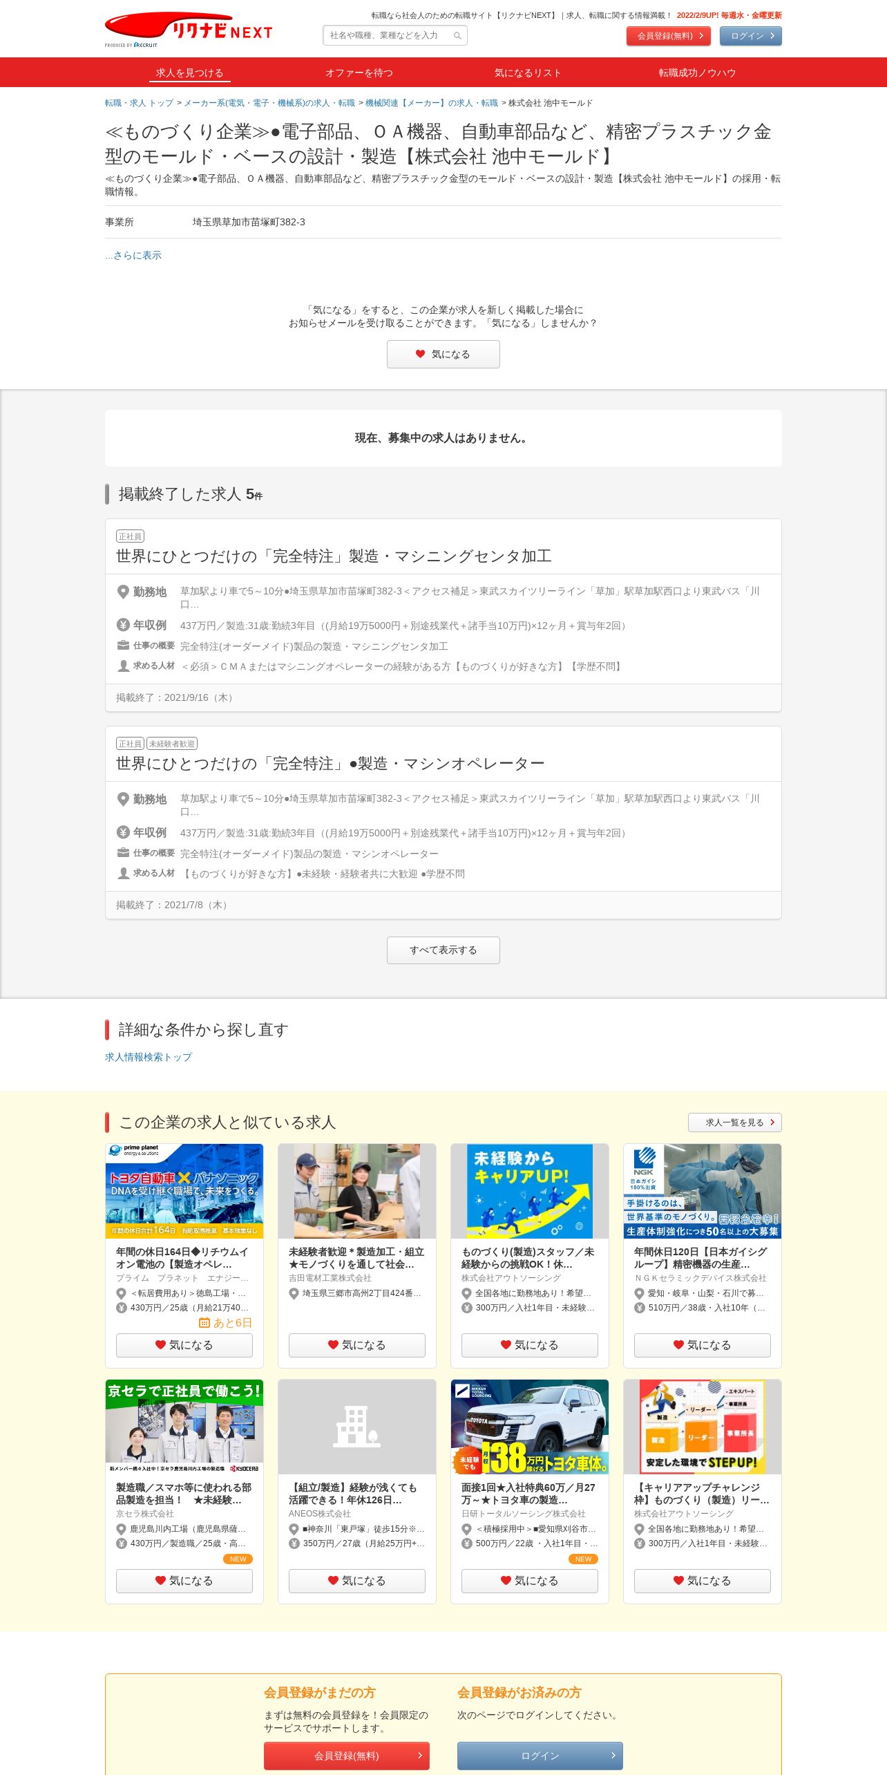
Task: Click 求人一覧を見る button
Action: [x=735, y=1123]
